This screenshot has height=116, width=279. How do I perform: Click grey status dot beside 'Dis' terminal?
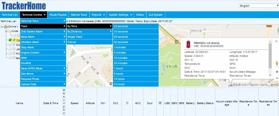[x=10, y=44]
